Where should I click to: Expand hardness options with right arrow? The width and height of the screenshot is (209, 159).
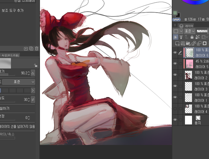(33, 90)
